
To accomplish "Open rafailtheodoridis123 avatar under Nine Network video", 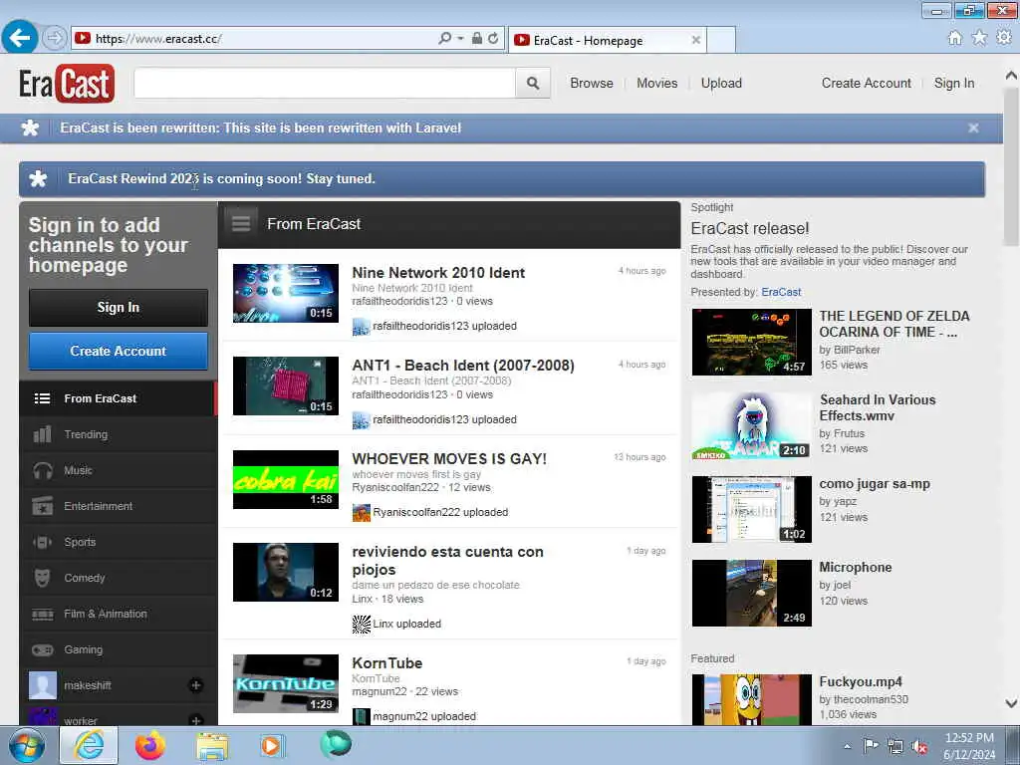I will pos(361,327).
